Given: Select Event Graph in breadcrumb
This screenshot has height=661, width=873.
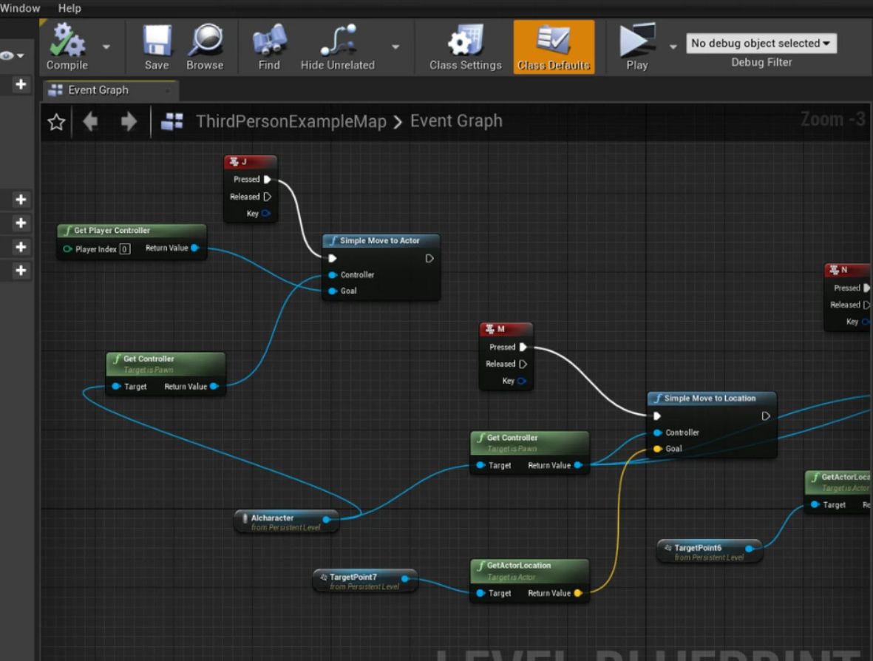Looking at the screenshot, I should coord(456,121).
